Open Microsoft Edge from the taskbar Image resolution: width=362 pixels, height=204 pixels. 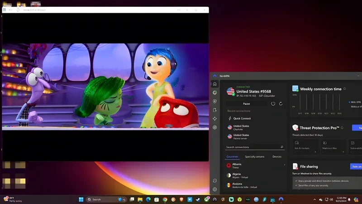click(x=148, y=199)
